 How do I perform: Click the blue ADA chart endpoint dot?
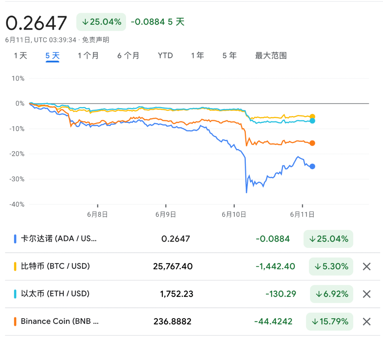click(x=313, y=166)
